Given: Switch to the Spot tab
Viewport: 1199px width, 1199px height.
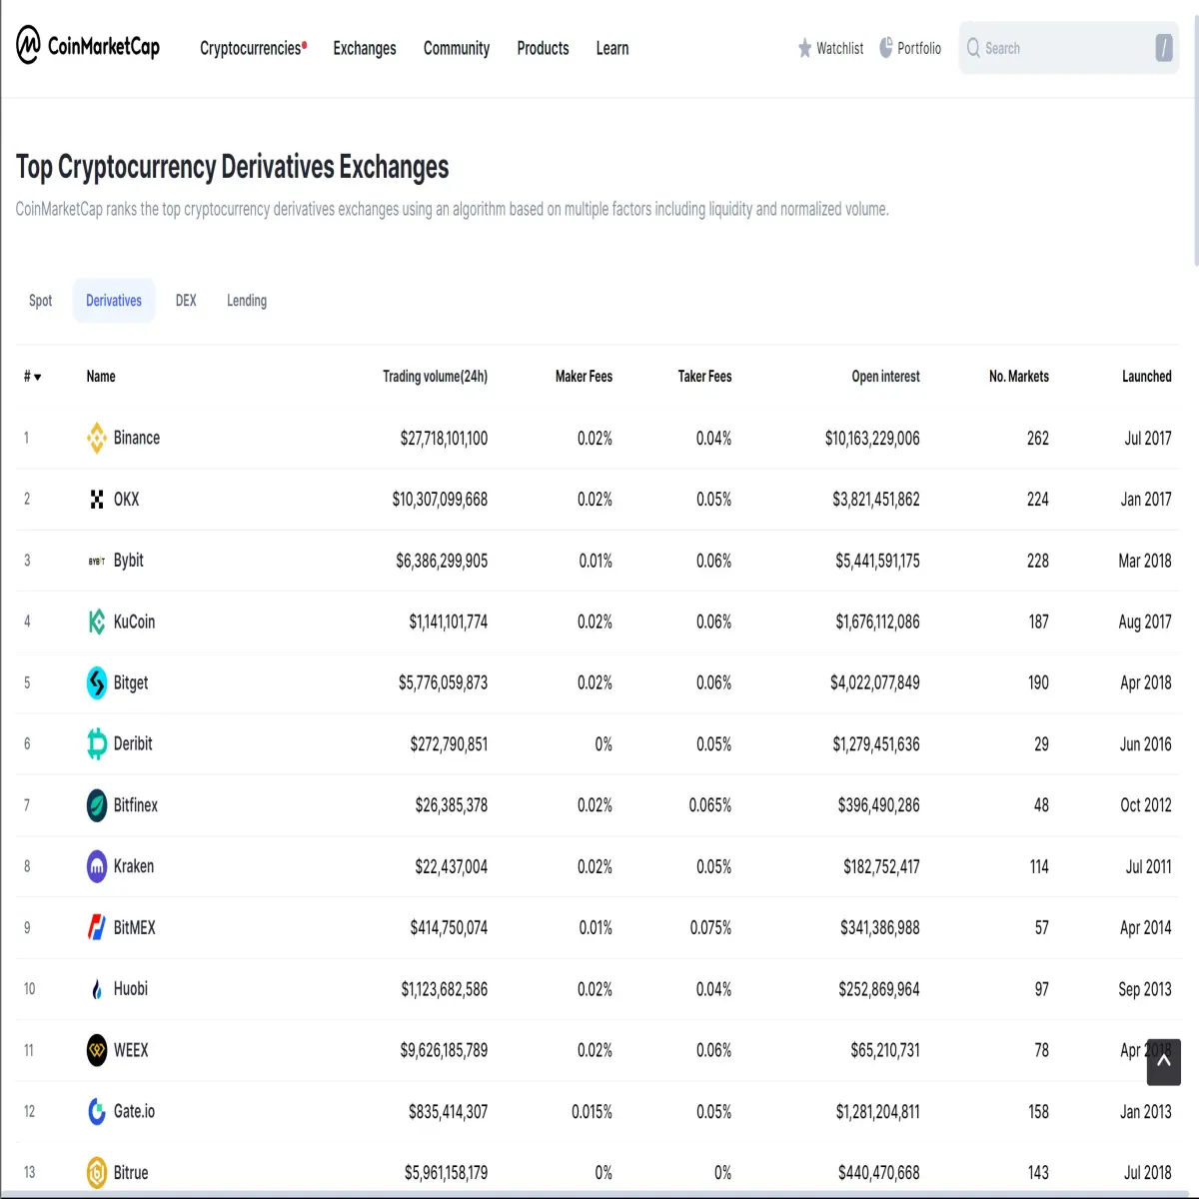Looking at the screenshot, I should 41,301.
